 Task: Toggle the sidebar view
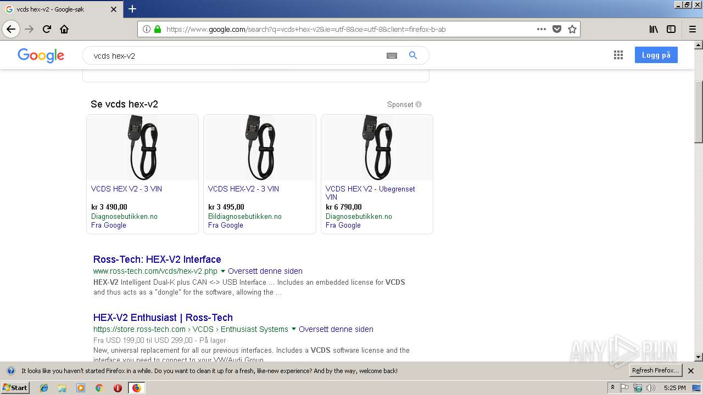pyautogui.click(x=671, y=29)
